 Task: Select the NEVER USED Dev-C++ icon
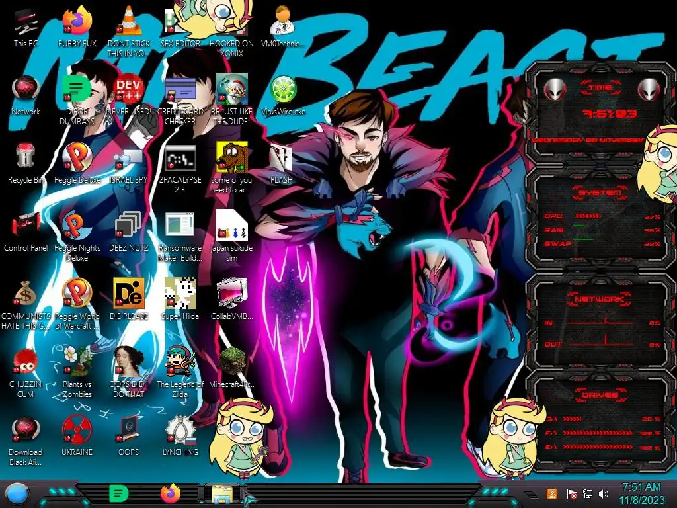click(x=129, y=90)
